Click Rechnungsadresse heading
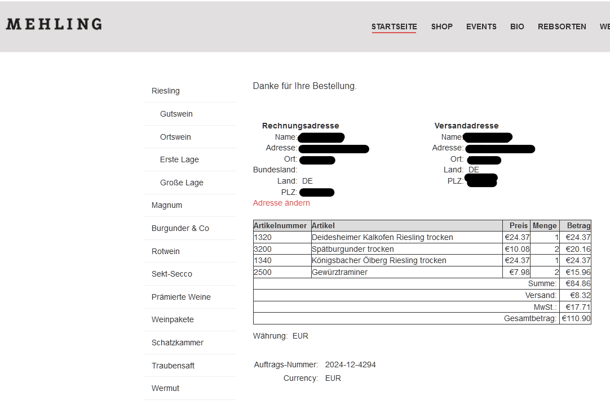The image size is (610, 409). click(300, 126)
